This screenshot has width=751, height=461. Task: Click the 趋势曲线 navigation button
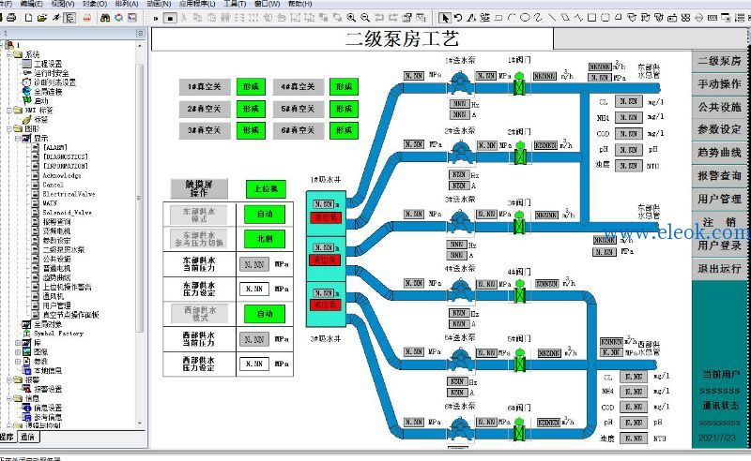[719, 153]
